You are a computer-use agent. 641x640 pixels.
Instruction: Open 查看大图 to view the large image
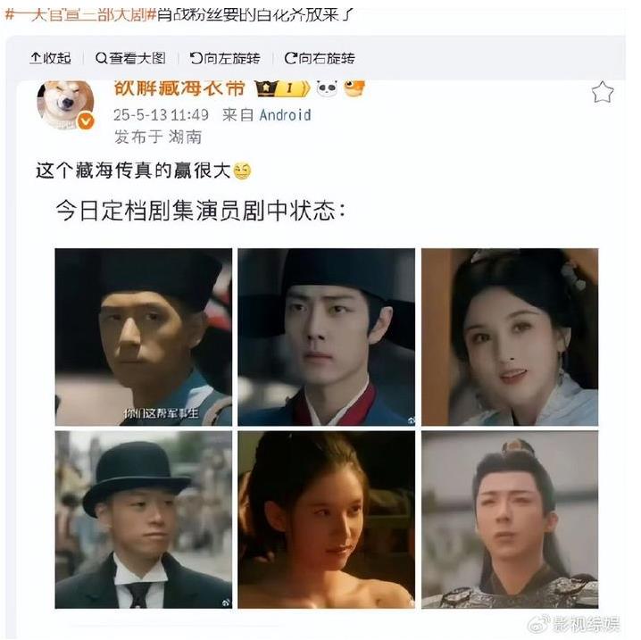pyautogui.click(x=130, y=58)
